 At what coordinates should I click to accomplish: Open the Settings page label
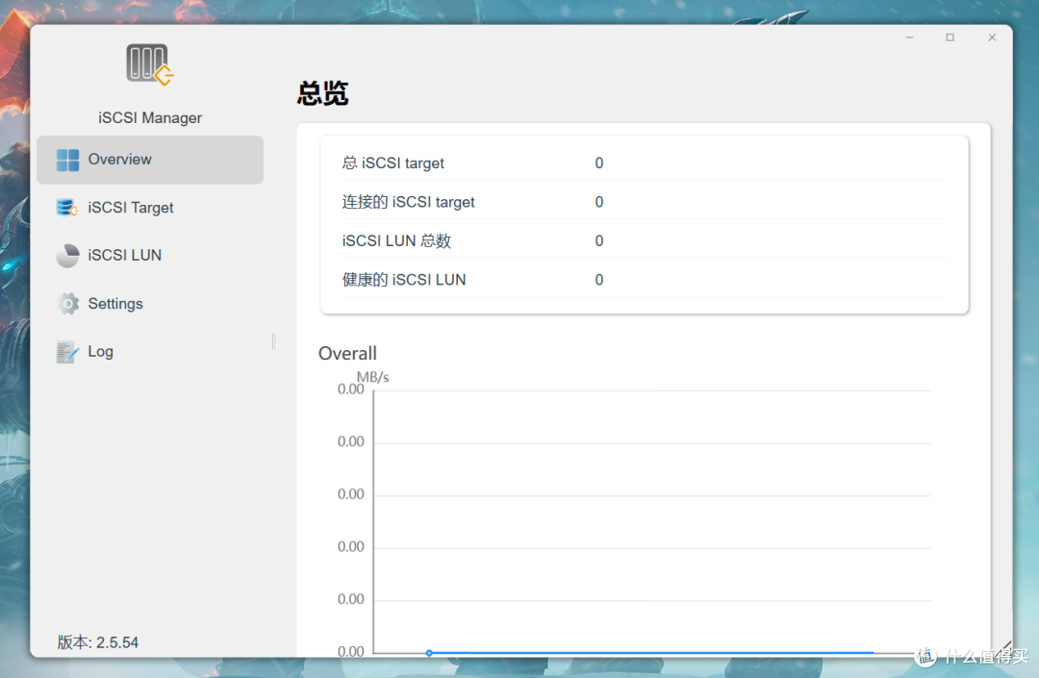click(x=115, y=303)
